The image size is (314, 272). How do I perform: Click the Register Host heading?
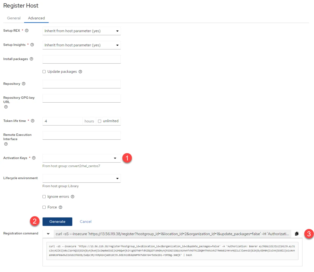pos(21,6)
